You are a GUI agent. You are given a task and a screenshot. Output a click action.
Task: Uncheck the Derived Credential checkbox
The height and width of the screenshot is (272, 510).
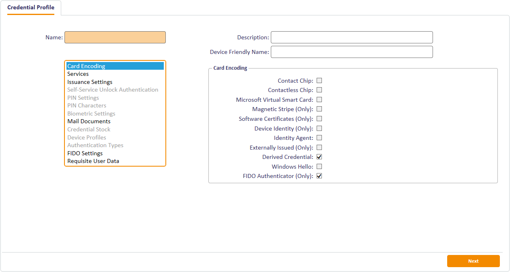319,157
